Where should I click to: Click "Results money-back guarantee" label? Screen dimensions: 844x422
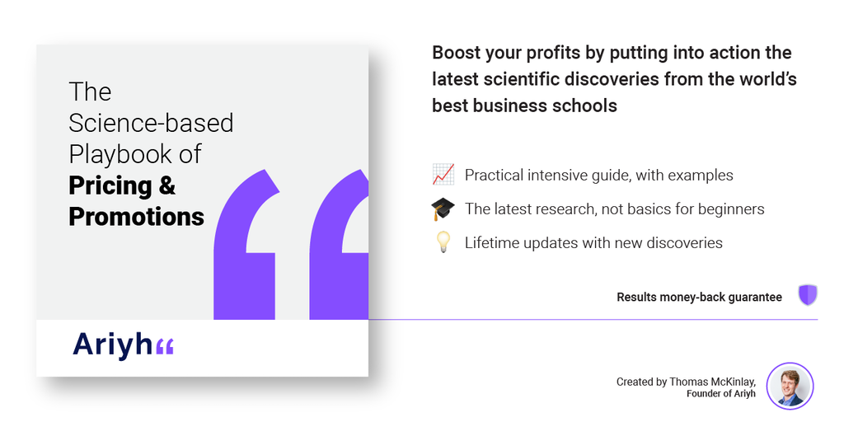[x=699, y=298]
